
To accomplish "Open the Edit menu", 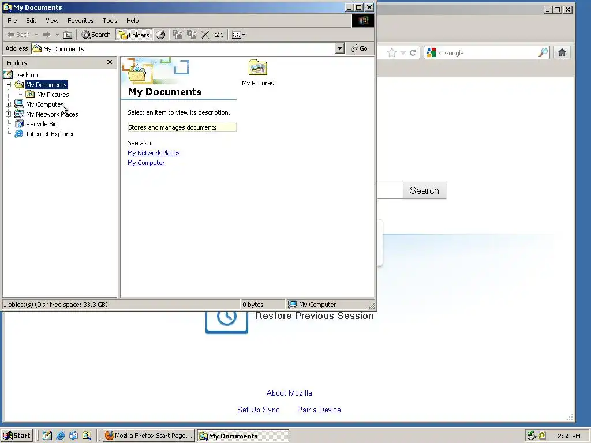I will [x=31, y=21].
